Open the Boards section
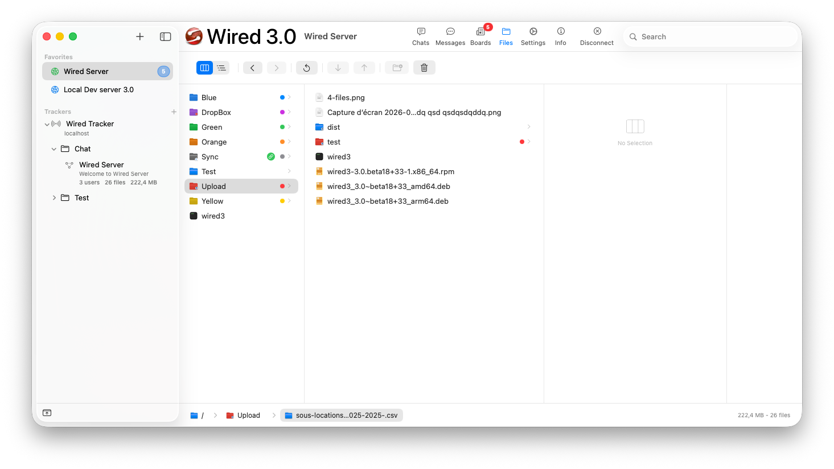This screenshot has width=834, height=469. 480,36
